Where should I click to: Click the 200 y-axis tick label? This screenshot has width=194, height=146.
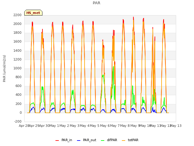pyautogui.click(x=18, y=104)
